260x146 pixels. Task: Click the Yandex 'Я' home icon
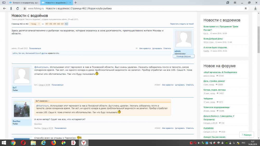pos(11,8)
